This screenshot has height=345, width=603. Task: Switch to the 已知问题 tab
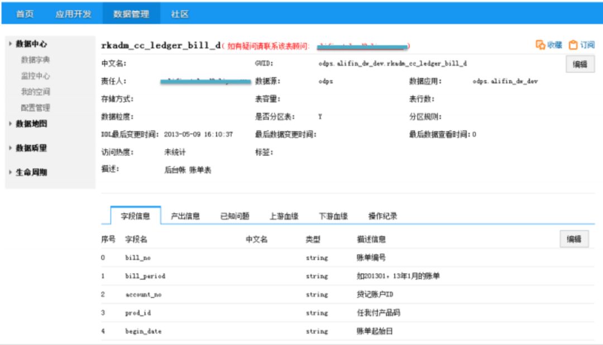click(234, 216)
